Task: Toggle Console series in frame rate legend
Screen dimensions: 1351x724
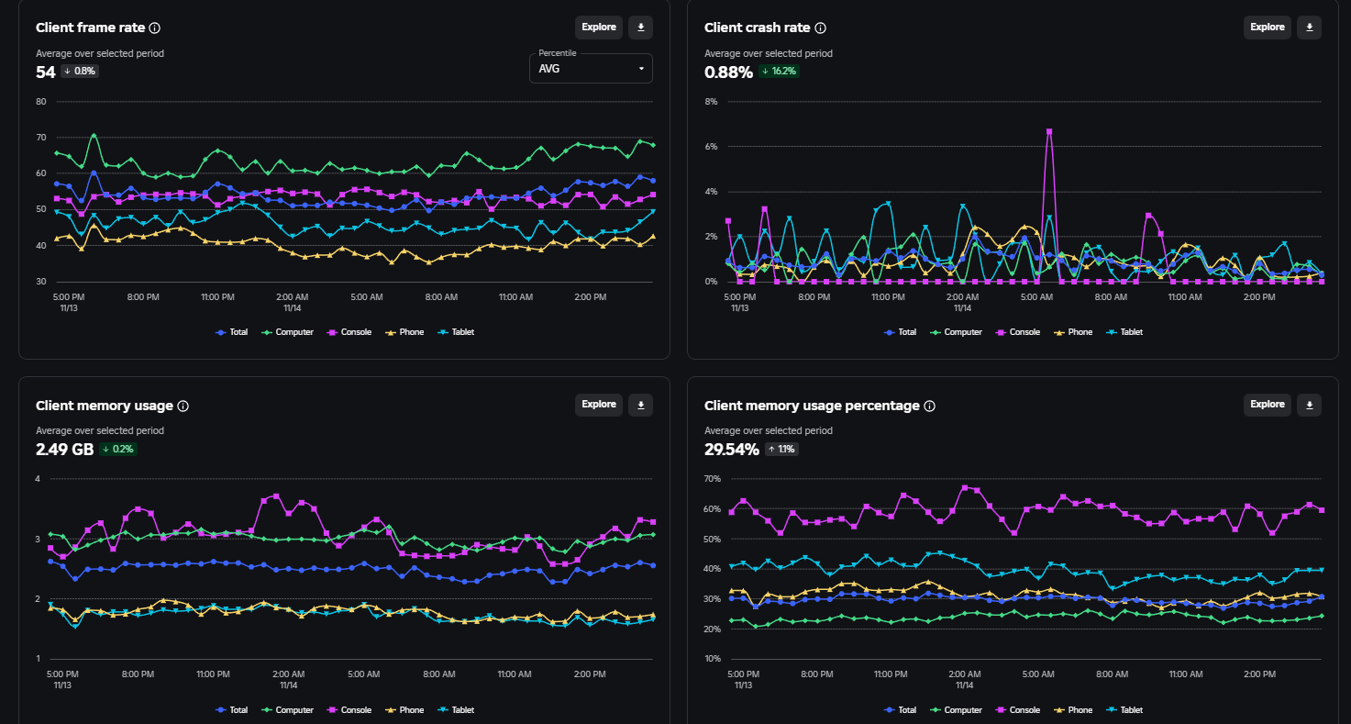Action: tap(349, 332)
